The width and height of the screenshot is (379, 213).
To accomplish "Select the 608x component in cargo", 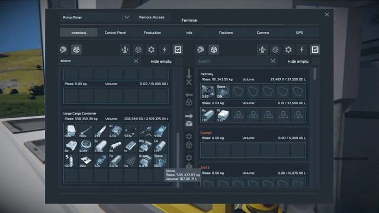I will click(x=85, y=146).
